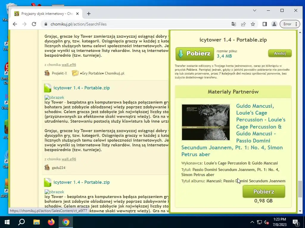
Task: Open the first wall.e96 chomik link
Action: click(69, 64)
